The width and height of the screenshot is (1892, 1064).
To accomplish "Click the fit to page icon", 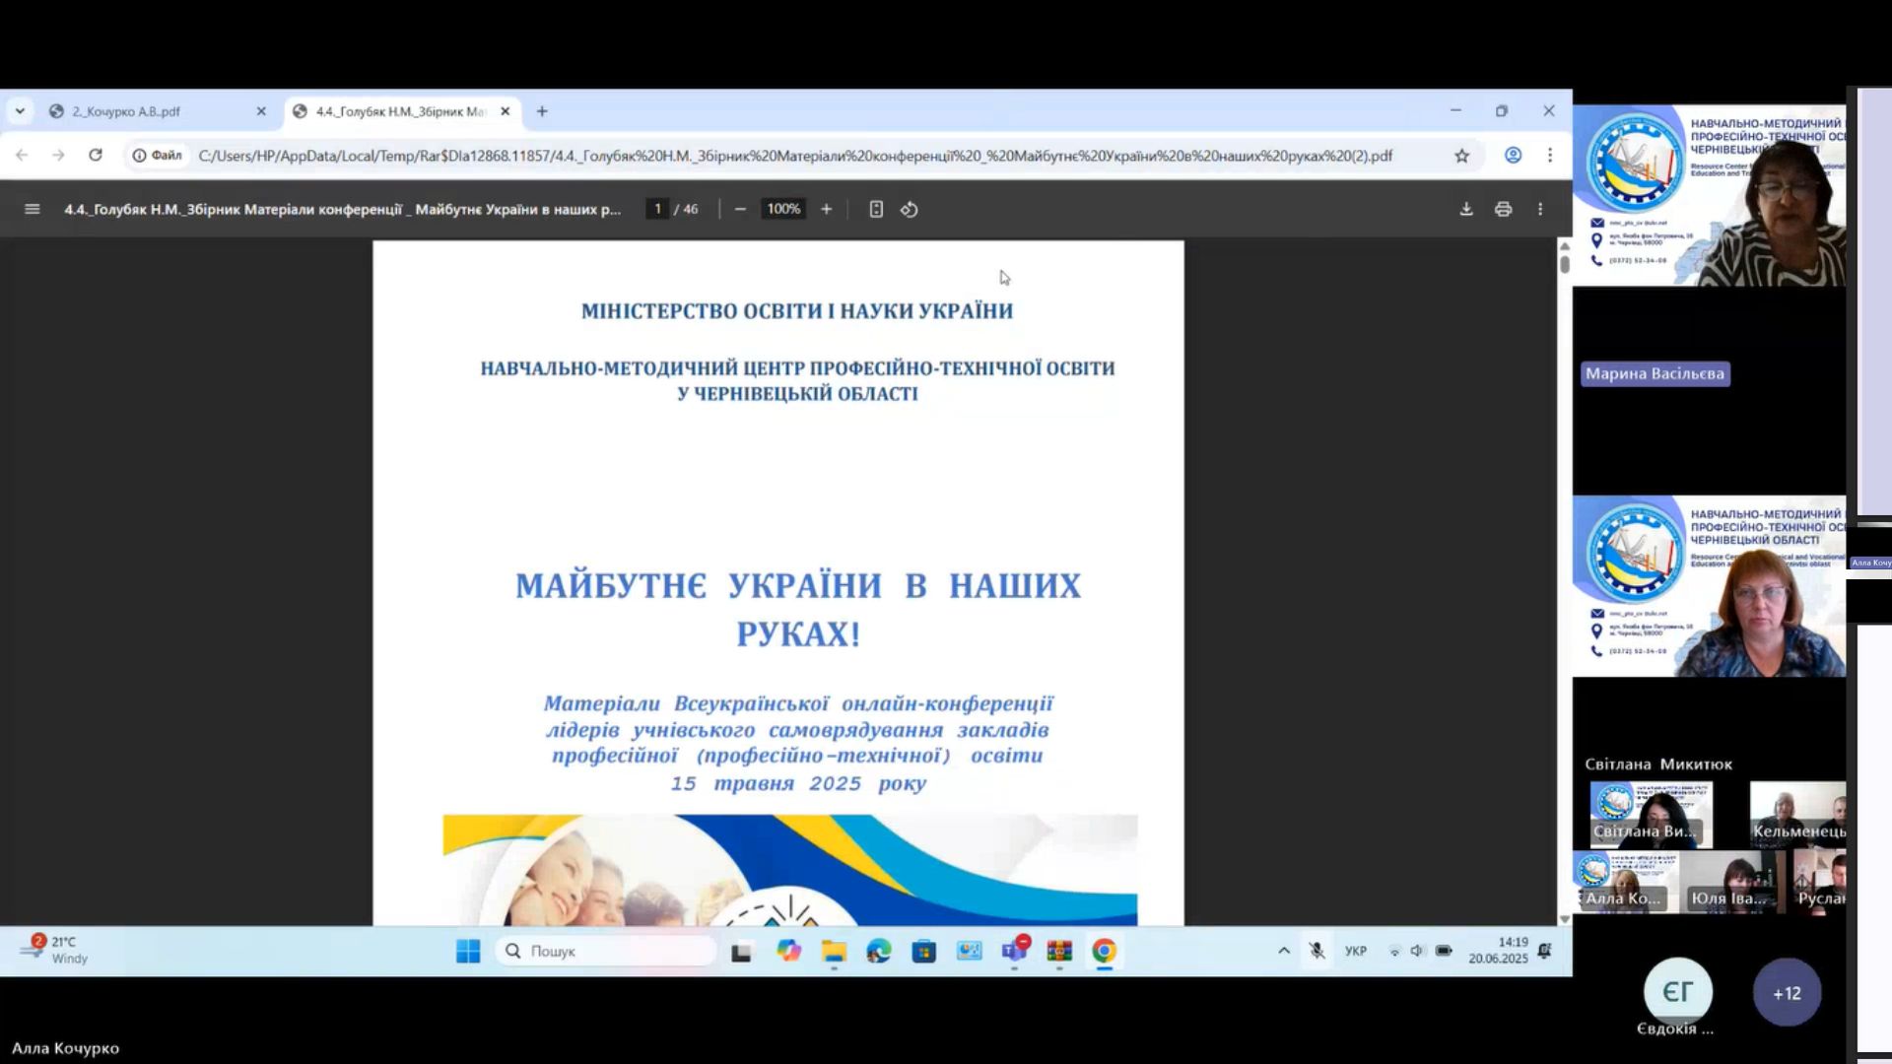I will [876, 209].
